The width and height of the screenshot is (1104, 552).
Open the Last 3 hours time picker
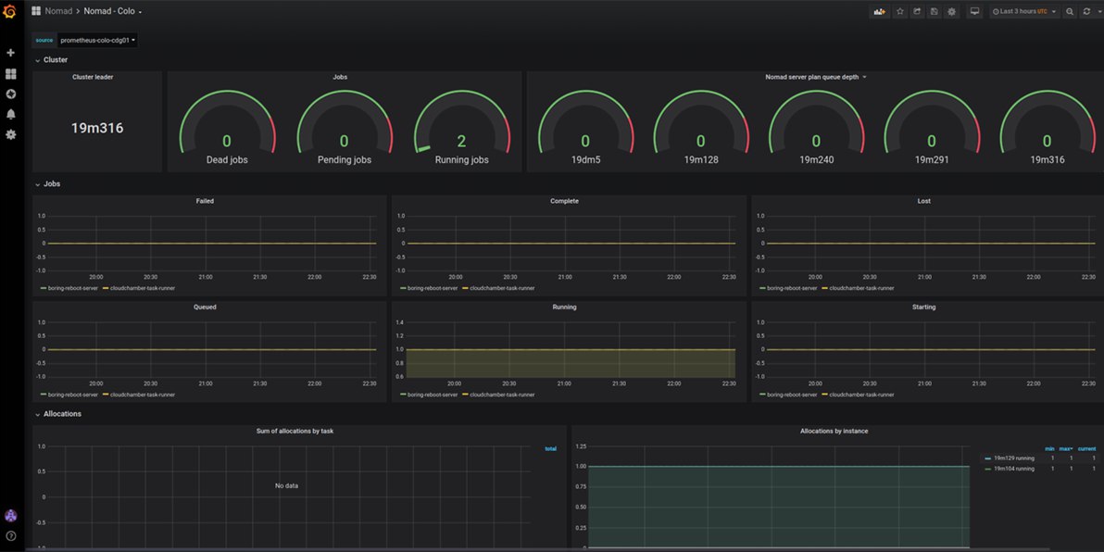[x=1024, y=11]
